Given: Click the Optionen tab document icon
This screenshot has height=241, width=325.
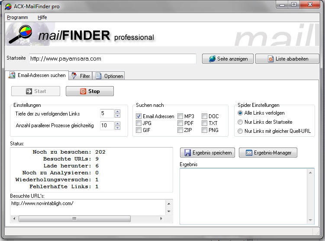Looking at the screenshot, I should (98, 76).
